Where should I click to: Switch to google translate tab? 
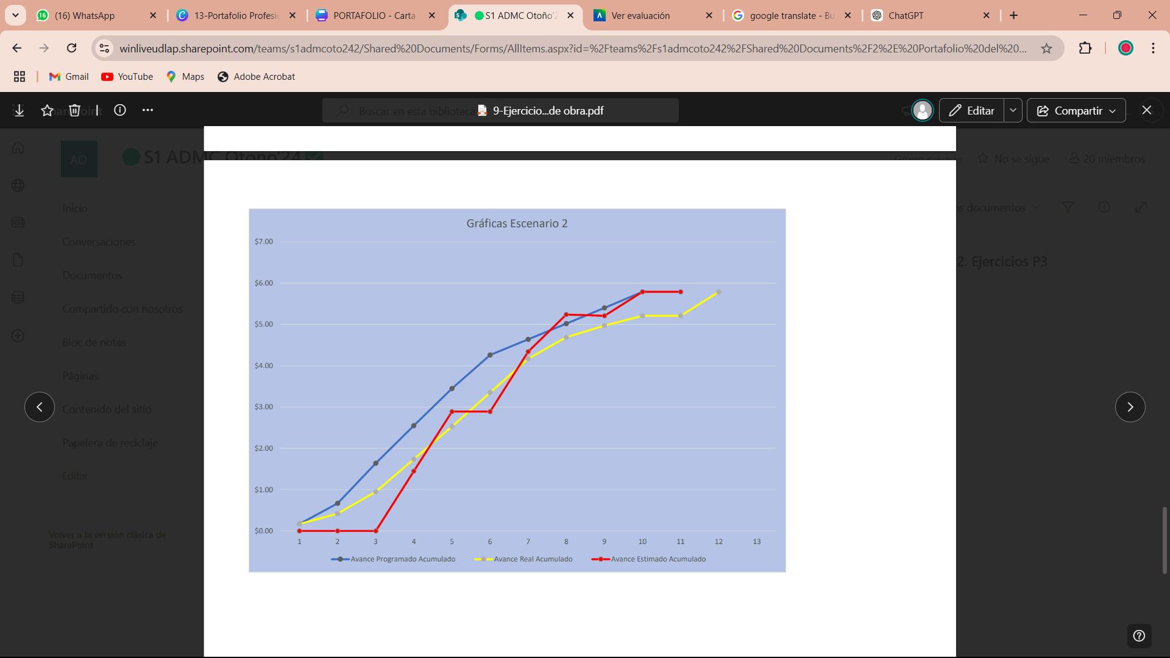point(792,15)
